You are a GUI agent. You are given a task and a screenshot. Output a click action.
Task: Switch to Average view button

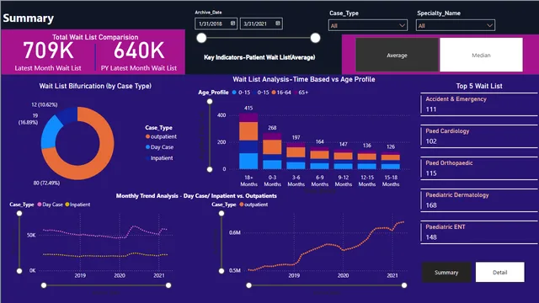pos(397,55)
